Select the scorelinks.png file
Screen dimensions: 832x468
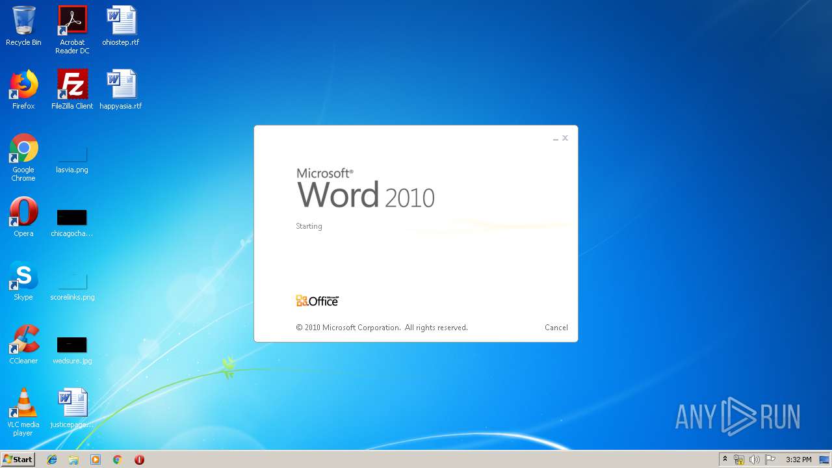(72, 286)
